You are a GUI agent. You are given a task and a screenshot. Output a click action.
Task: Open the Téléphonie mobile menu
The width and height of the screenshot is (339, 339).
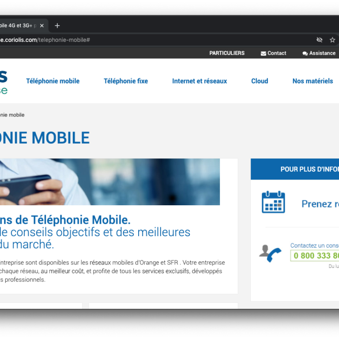pos(53,81)
